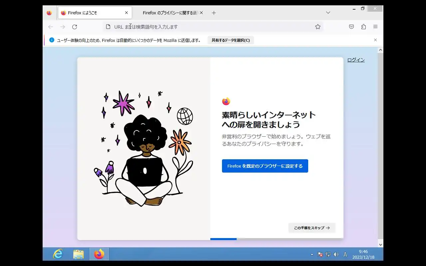Focus the URL or search address bar

tap(213, 27)
